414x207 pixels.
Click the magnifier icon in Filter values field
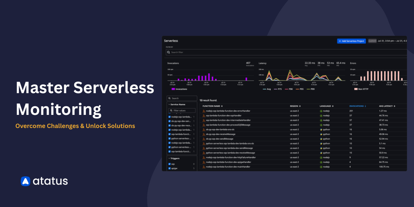tap(171, 110)
